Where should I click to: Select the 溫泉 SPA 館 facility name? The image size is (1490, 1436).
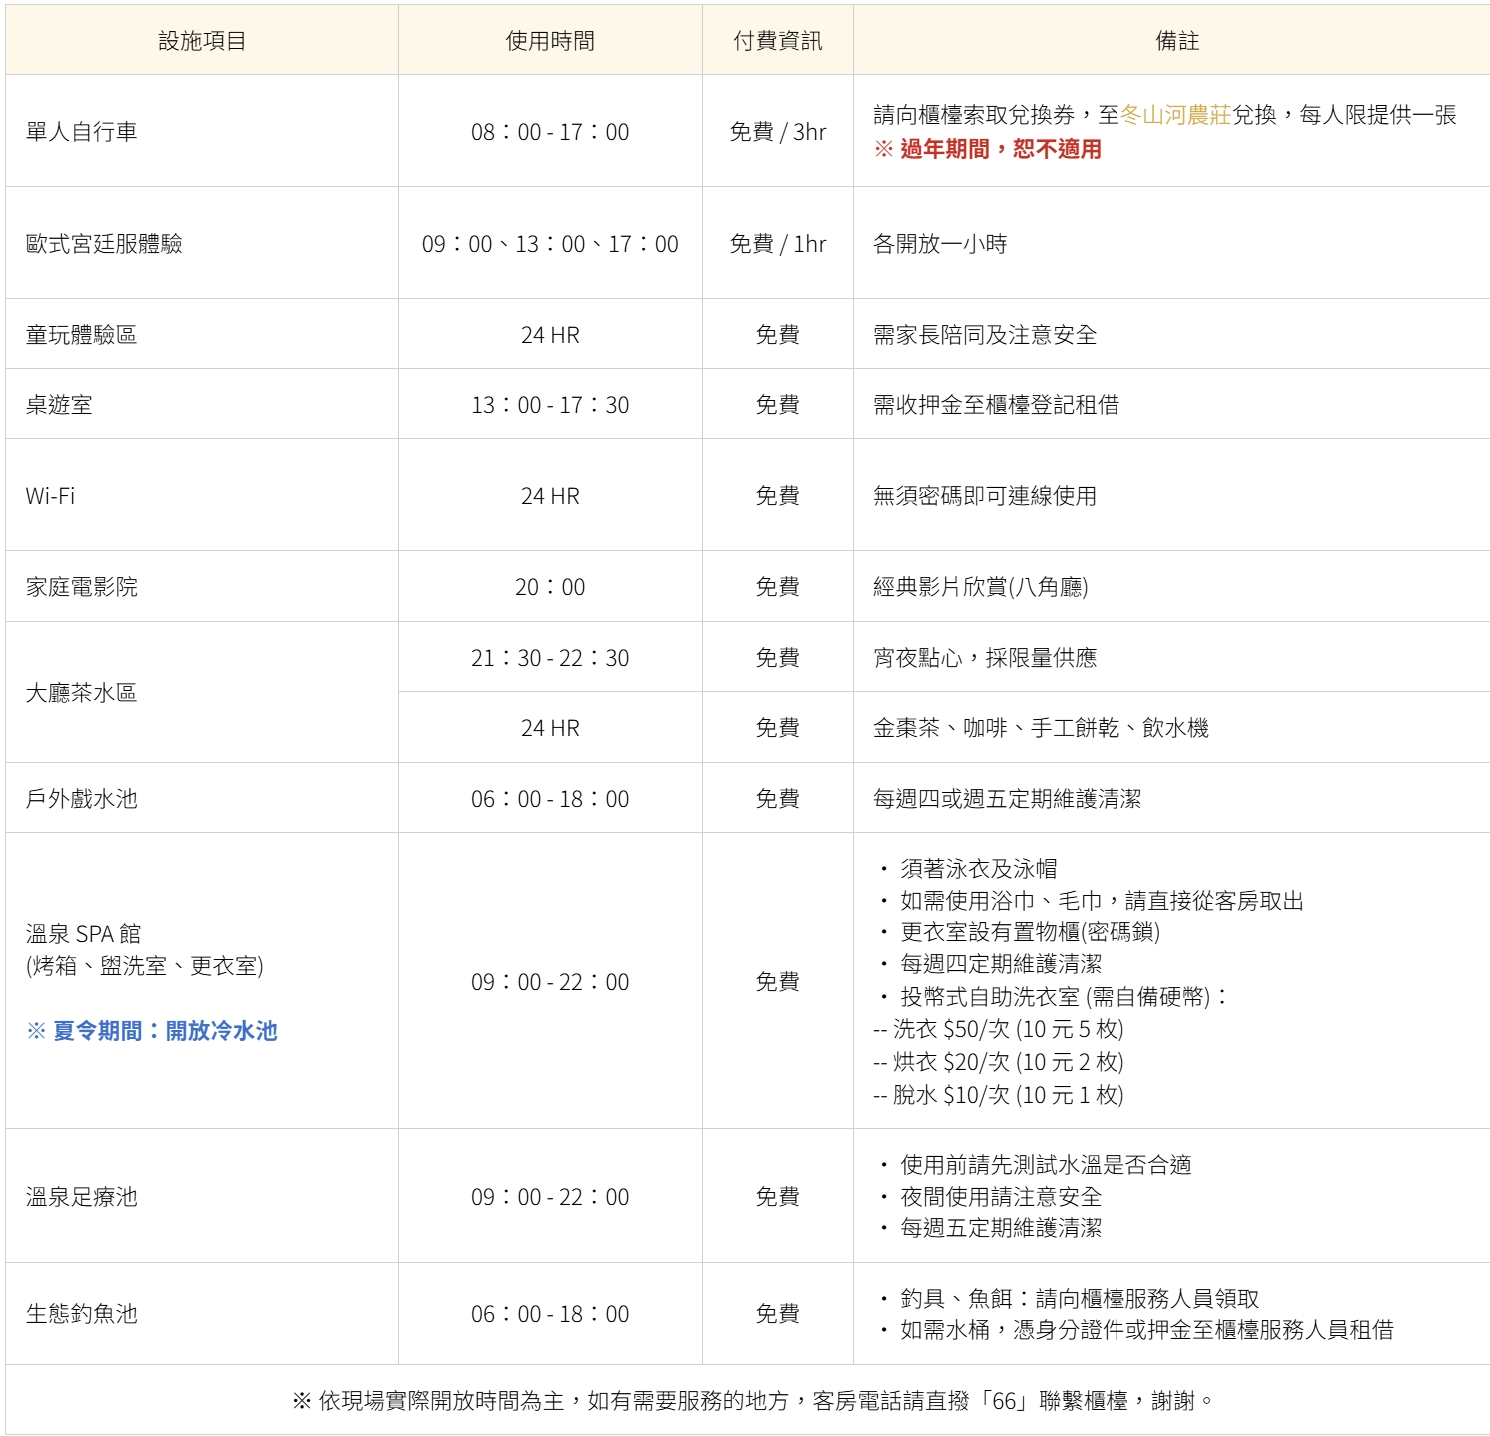click(x=84, y=934)
